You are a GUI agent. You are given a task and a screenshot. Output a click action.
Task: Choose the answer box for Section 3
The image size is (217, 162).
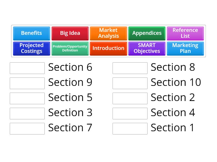(x=27, y=113)
